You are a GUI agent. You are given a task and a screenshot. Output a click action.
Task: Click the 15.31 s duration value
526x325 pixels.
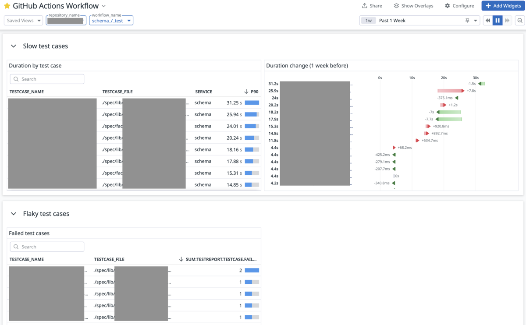pyautogui.click(x=234, y=173)
